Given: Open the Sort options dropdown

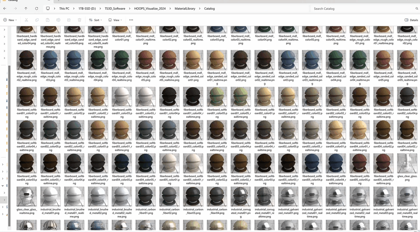Looking at the screenshot, I should (95, 20).
